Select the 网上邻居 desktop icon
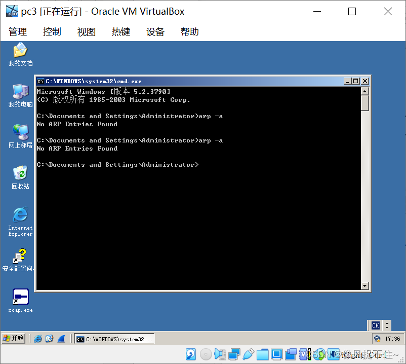The height and width of the screenshot is (364, 406). coord(20,136)
